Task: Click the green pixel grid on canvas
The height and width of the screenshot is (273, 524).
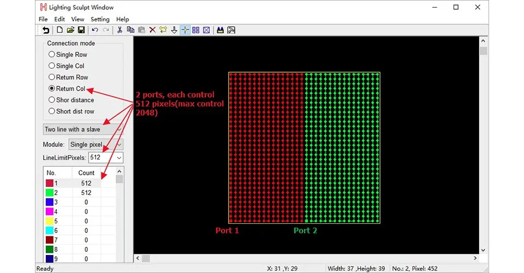Action: tap(342, 148)
